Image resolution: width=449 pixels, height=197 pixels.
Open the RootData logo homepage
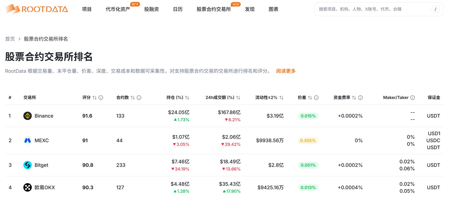[x=36, y=9]
